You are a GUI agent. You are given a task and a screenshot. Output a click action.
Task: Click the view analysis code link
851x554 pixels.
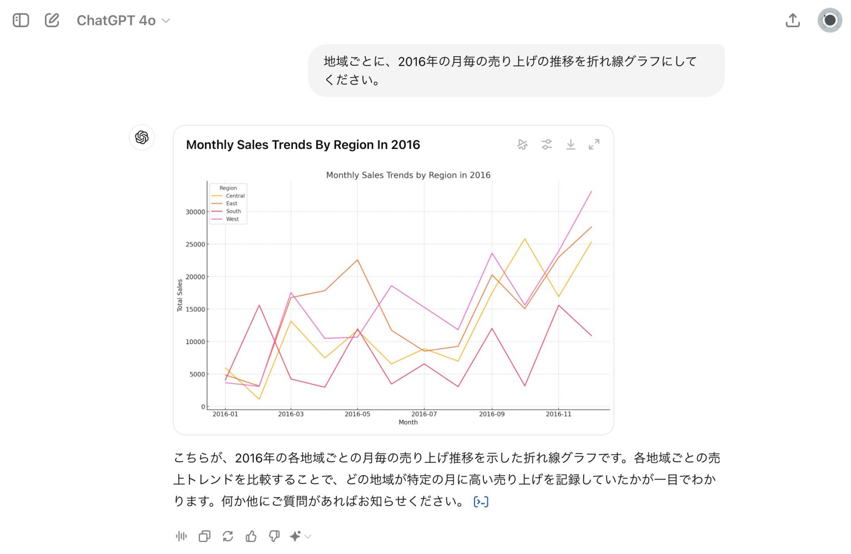[481, 502]
